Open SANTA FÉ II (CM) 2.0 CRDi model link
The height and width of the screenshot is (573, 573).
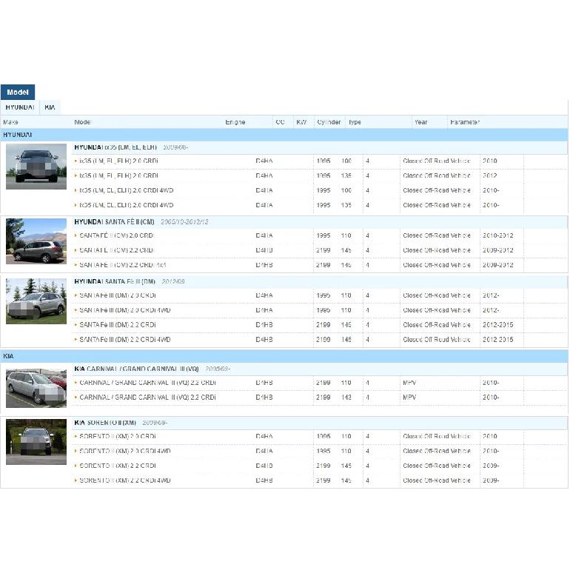(x=116, y=235)
